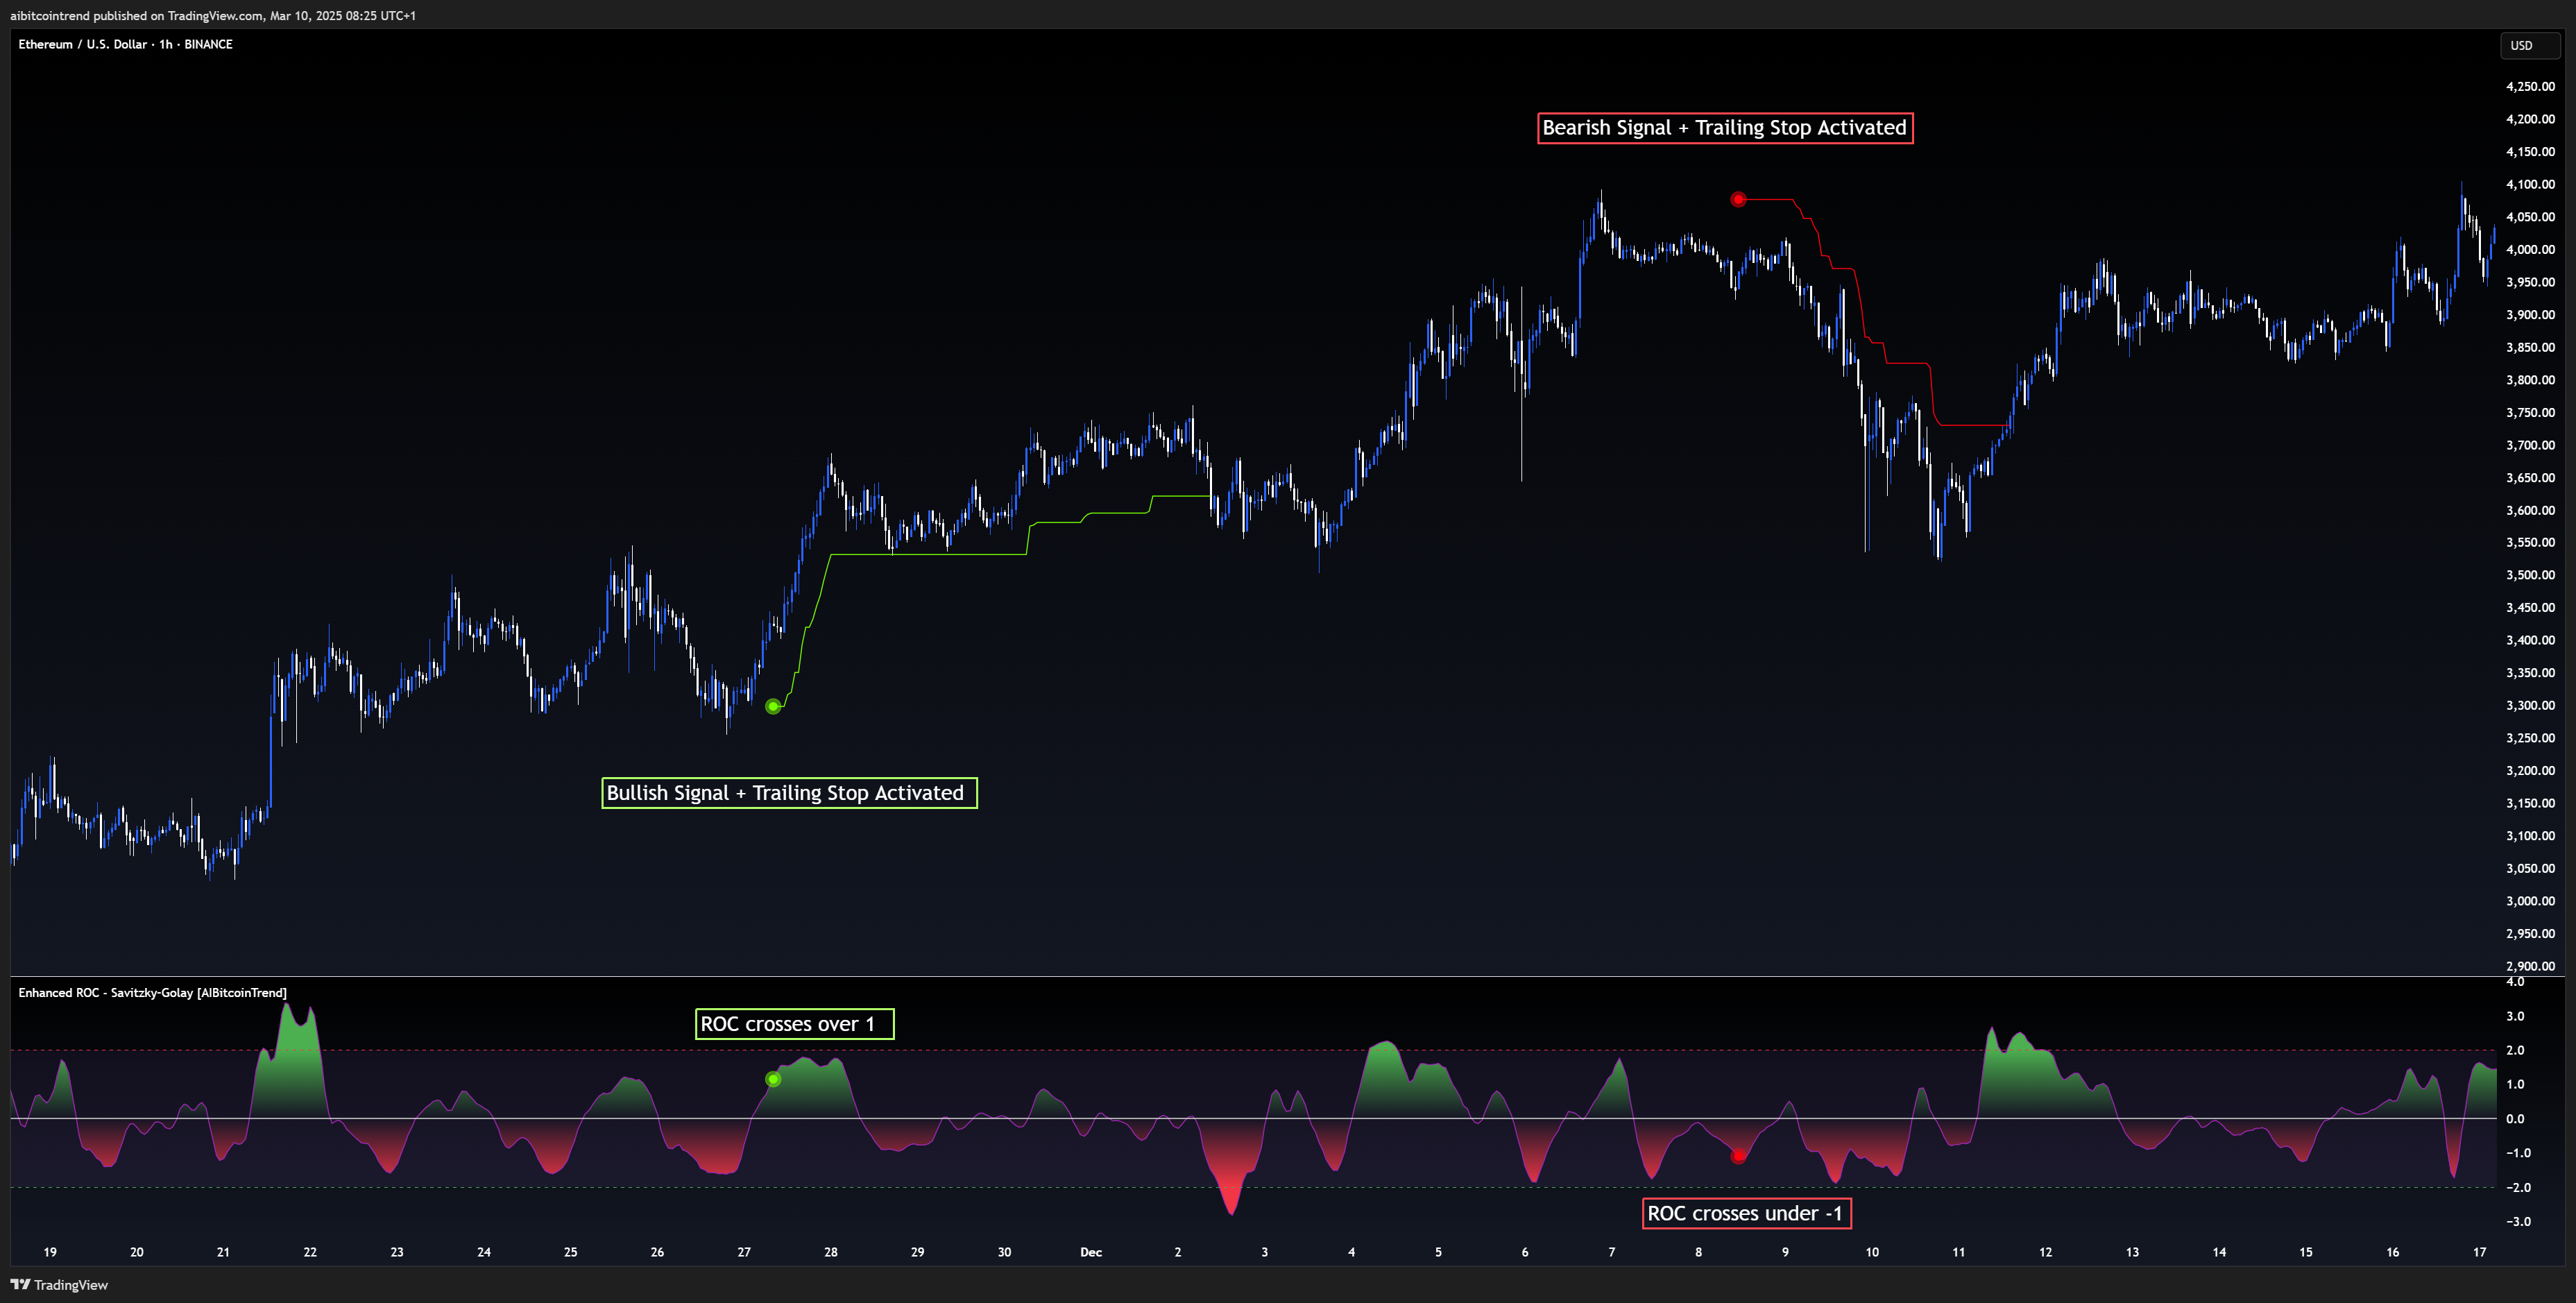Click the TradingView logo at bottom left
2576x1303 pixels.
pos(59,1285)
